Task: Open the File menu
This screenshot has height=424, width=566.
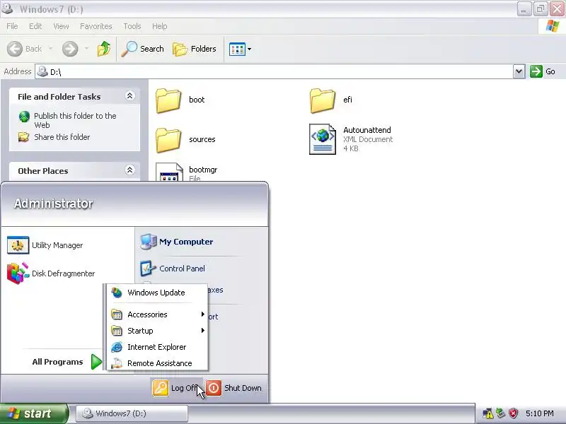Action: pos(12,26)
